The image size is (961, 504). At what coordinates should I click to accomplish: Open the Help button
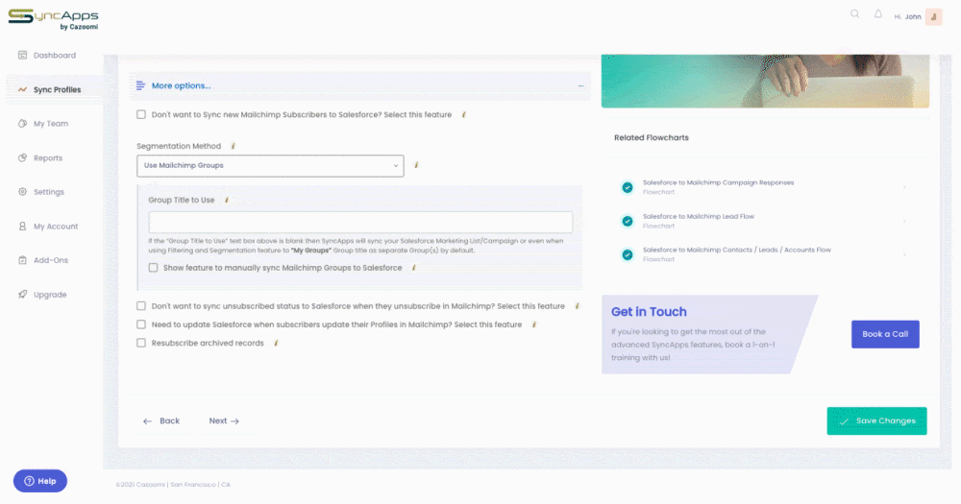pyautogui.click(x=40, y=481)
